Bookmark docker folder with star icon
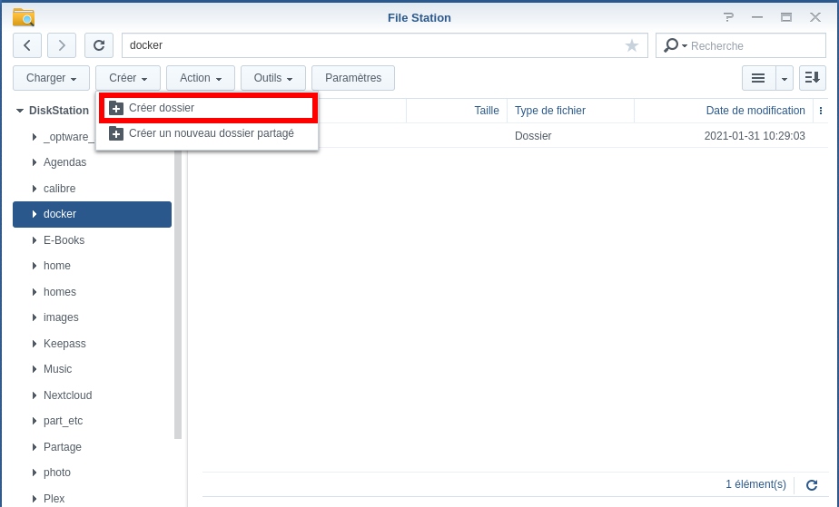This screenshot has width=839, height=507. [632, 45]
